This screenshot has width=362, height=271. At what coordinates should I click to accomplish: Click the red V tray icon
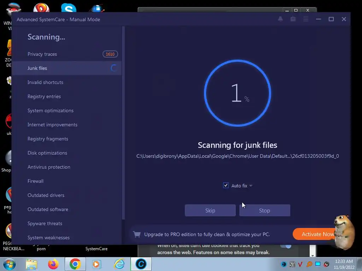point(300,264)
